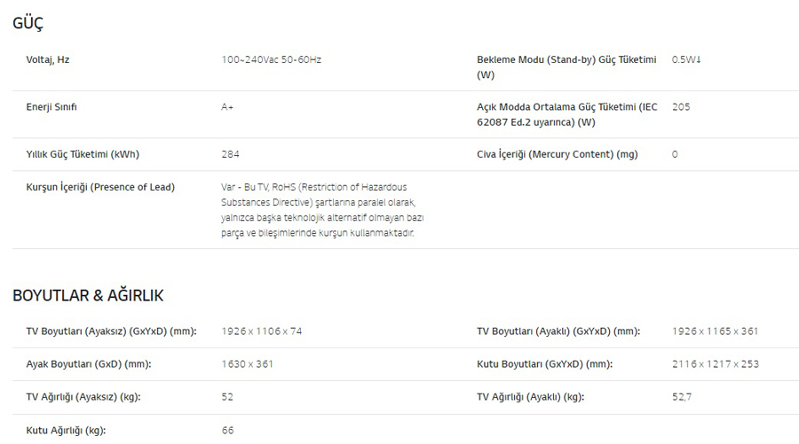The image size is (799, 444).
Task: Select the Enerji Sınıfı label
Action: tap(51, 107)
